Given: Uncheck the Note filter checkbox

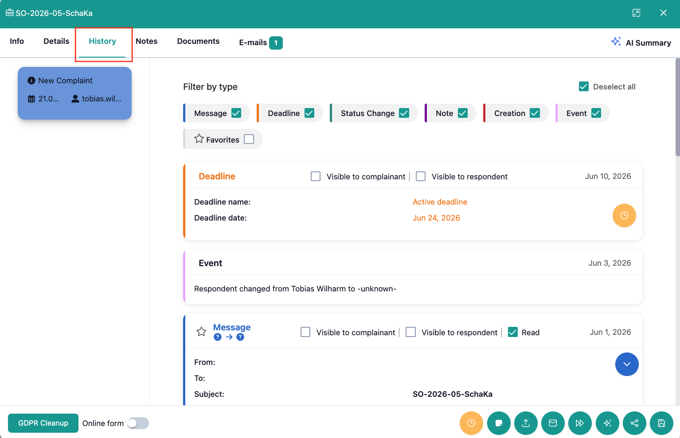Looking at the screenshot, I should [x=463, y=113].
